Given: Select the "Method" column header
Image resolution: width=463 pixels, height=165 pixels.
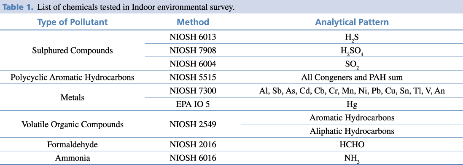Looking at the screenshot, I should point(193,22).
